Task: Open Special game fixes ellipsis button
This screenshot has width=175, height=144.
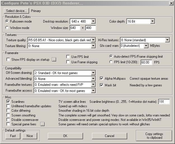Action: tap(42, 124)
